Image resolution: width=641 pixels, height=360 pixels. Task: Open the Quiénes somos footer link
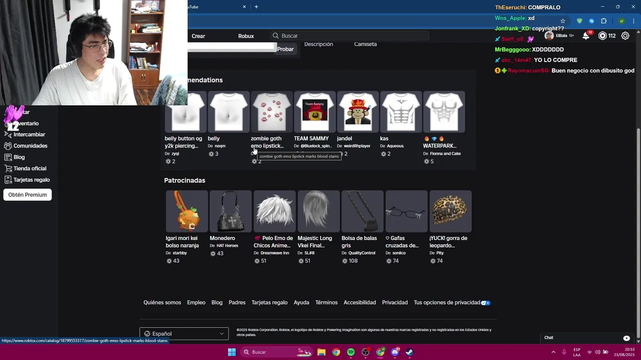coord(162,302)
